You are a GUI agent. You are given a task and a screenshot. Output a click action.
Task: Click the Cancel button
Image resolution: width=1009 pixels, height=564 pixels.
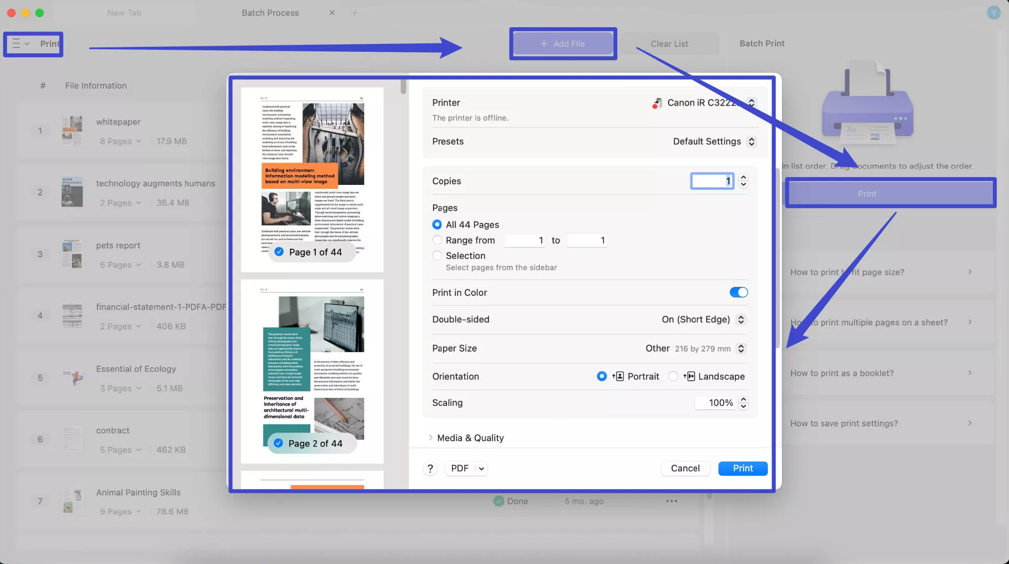coord(685,468)
